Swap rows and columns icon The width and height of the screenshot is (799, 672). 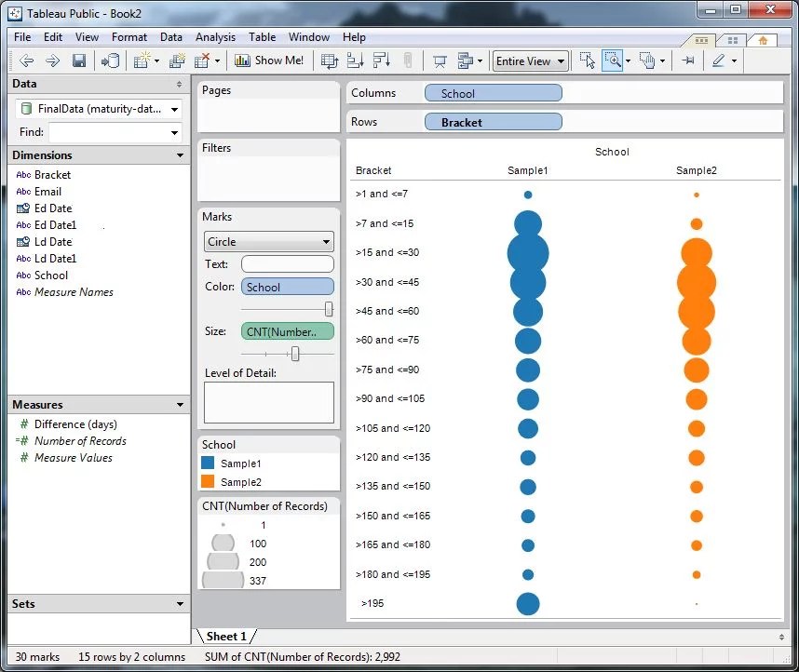pos(329,61)
